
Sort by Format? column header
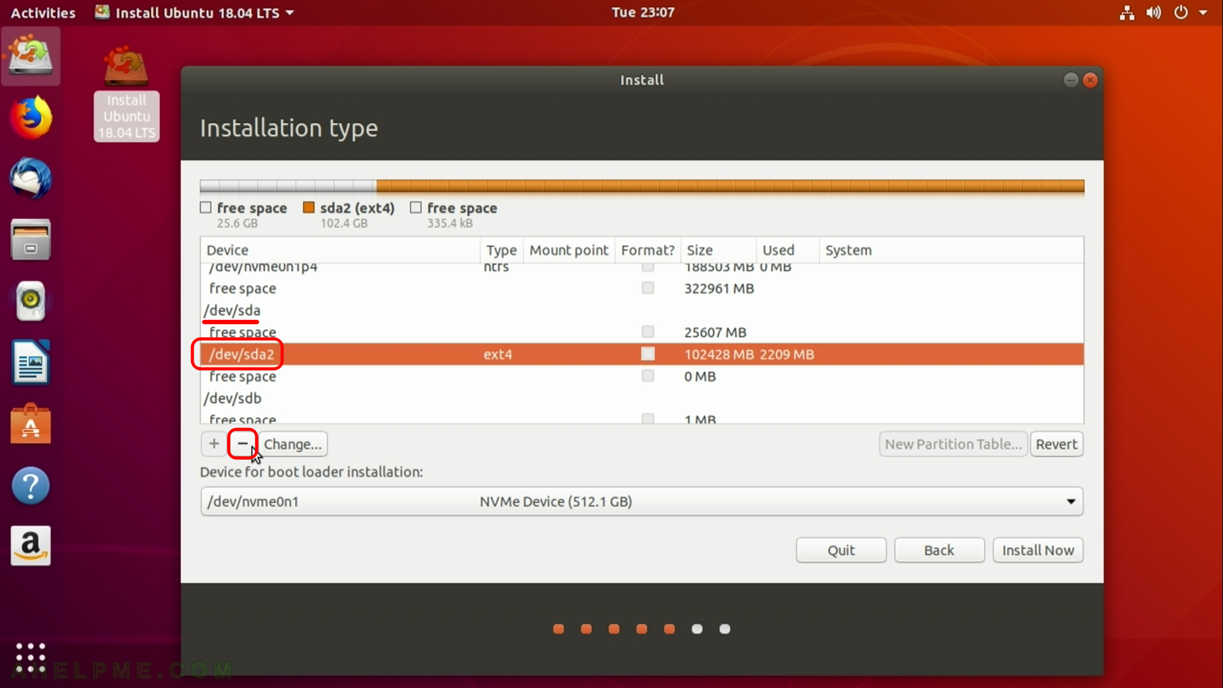tap(647, 250)
